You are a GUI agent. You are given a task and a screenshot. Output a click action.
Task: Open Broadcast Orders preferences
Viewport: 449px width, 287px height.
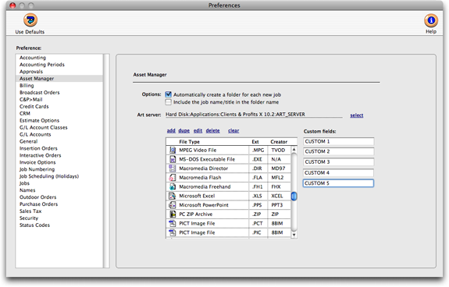click(59, 93)
